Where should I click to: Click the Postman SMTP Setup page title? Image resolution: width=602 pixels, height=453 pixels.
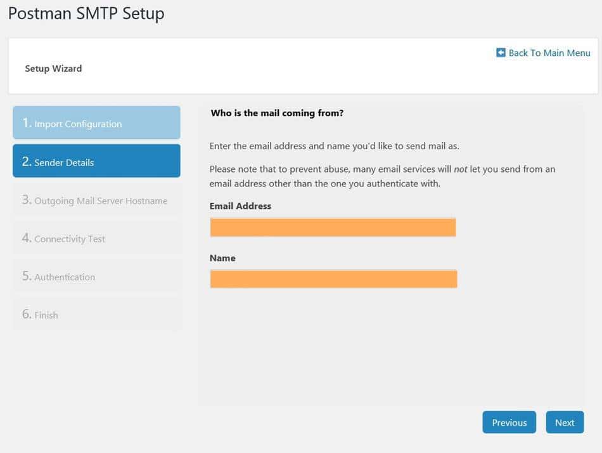click(86, 13)
